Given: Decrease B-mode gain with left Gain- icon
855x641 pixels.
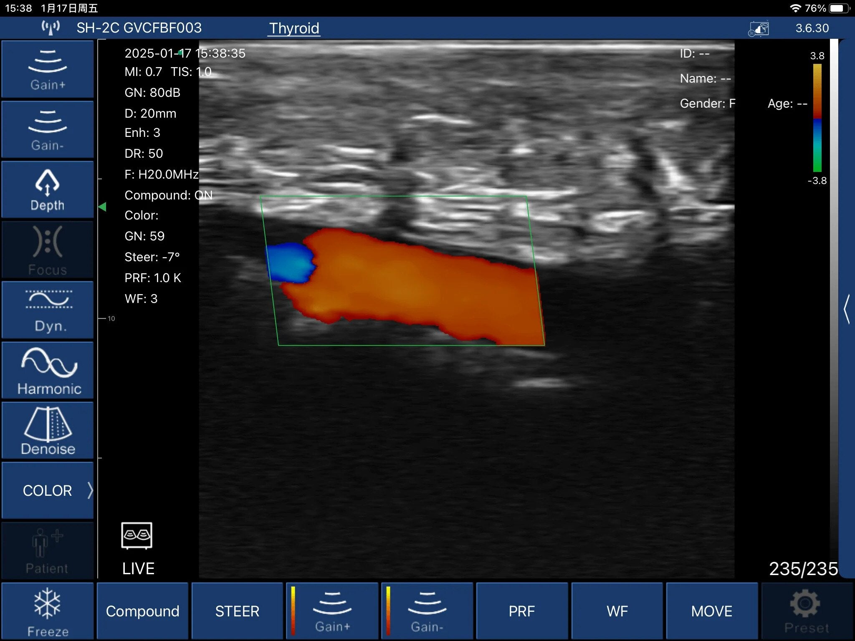Looking at the screenshot, I should [x=48, y=130].
